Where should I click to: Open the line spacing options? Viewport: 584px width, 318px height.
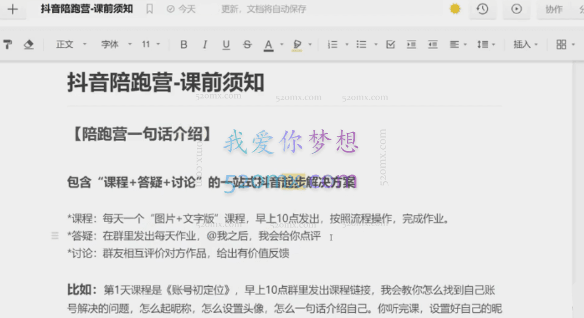[x=486, y=45]
